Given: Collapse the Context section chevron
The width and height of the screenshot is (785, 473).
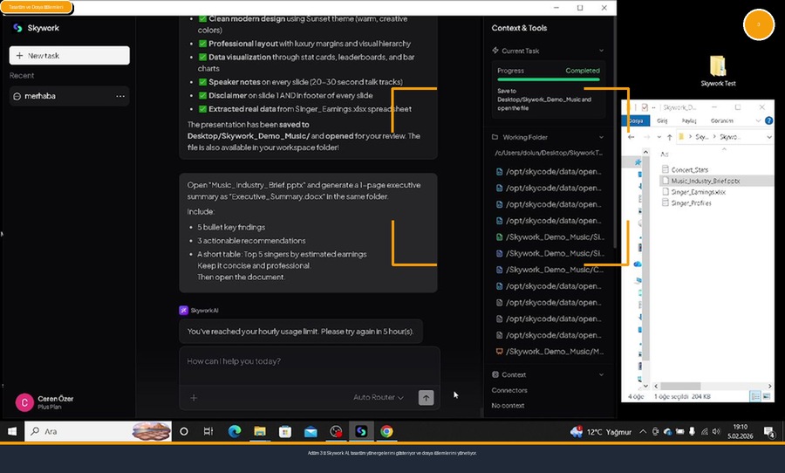Looking at the screenshot, I should 601,374.
